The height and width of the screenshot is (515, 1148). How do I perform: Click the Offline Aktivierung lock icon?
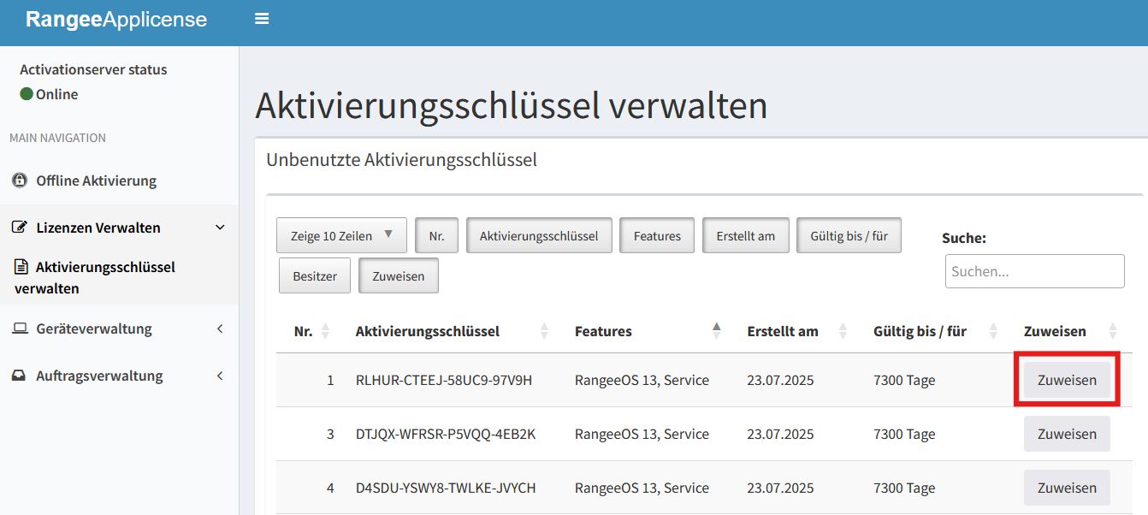pyautogui.click(x=20, y=181)
